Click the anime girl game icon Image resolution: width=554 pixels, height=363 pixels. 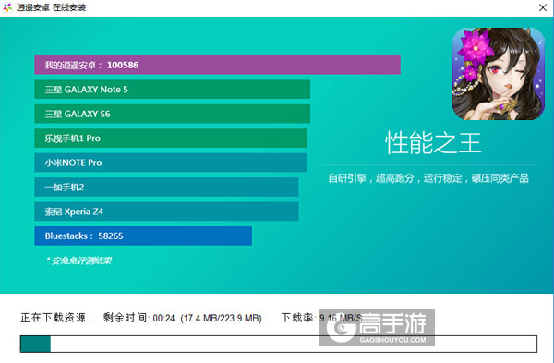(499, 74)
